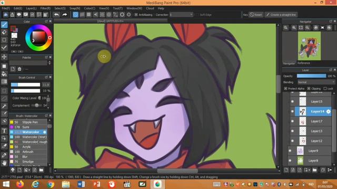337x189 pixels.
Task: Click the Undo arrow
Action: [56, 15]
